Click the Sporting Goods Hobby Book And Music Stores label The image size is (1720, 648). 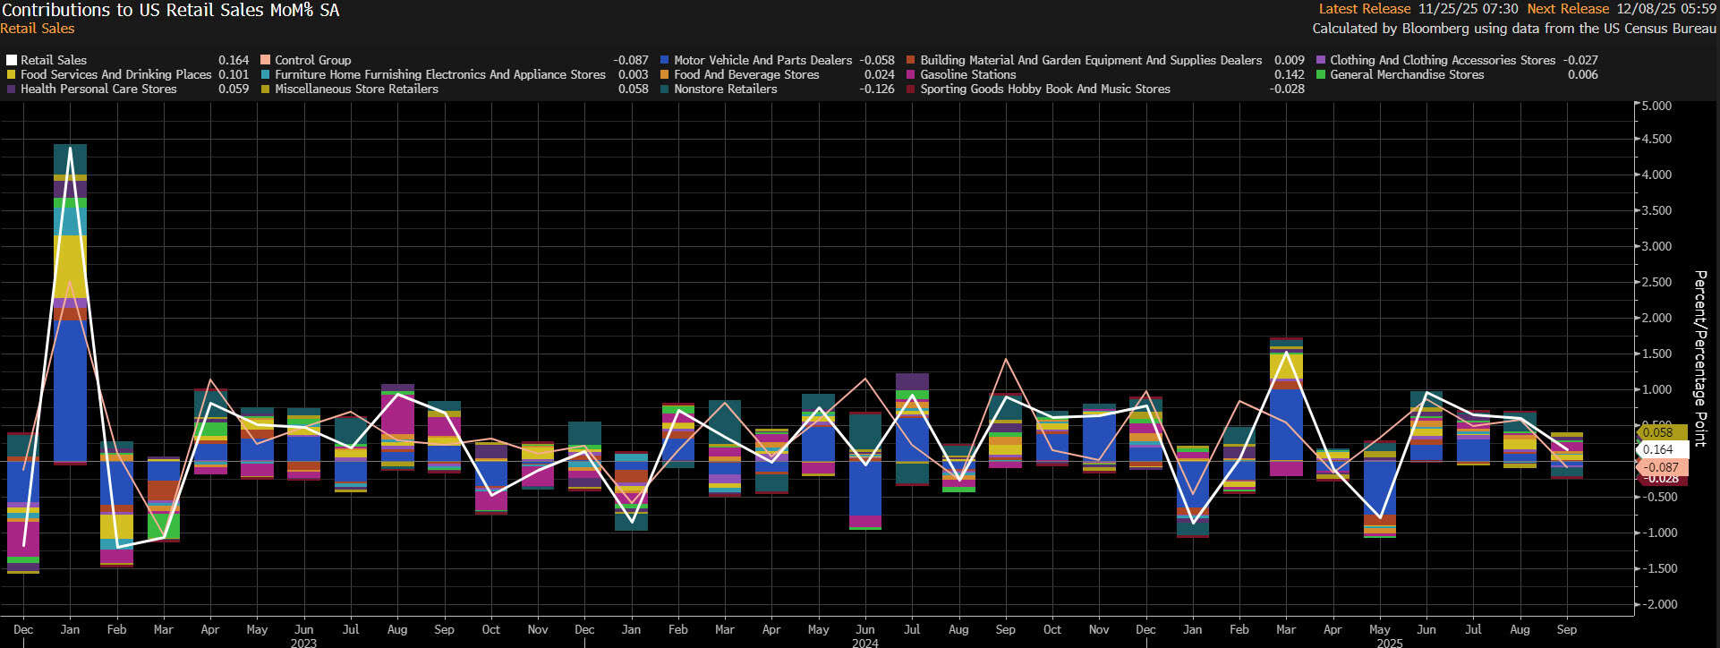(1044, 90)
